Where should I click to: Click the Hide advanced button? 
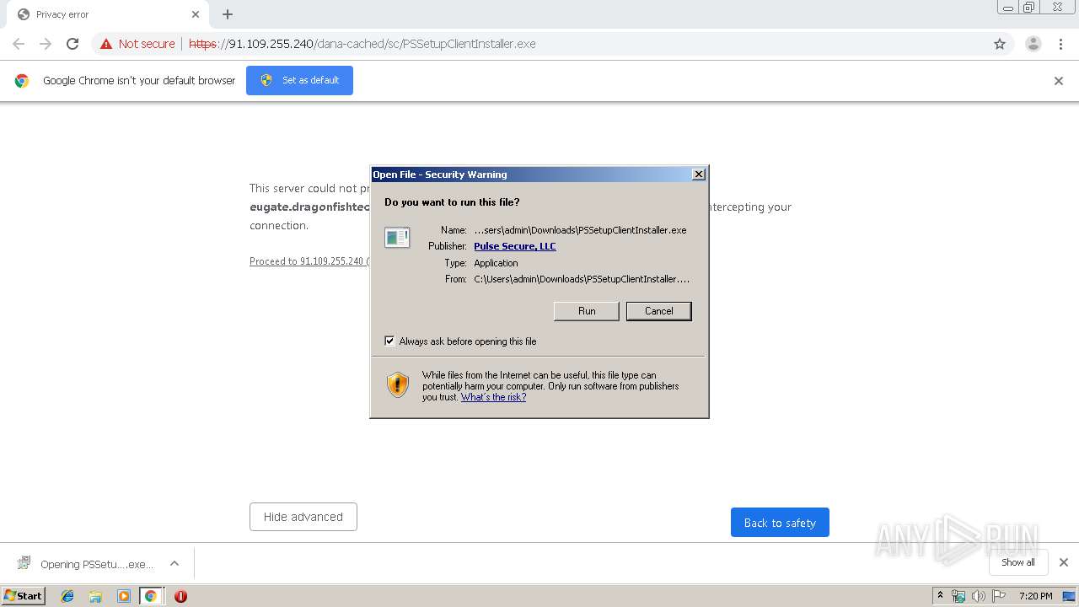303,517
